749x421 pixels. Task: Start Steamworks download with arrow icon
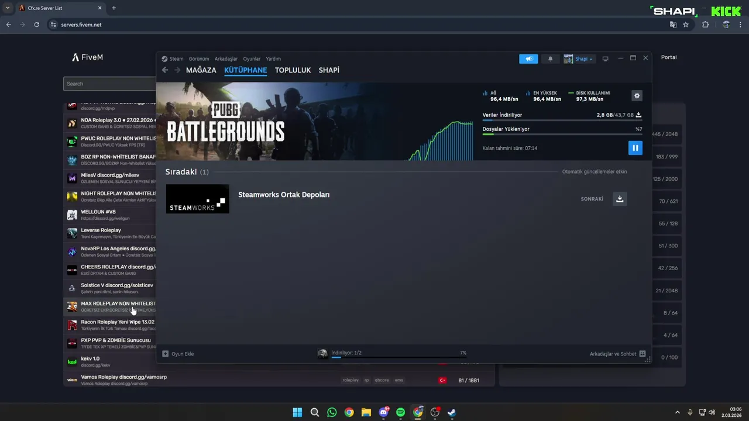click(x=620, y=199)
